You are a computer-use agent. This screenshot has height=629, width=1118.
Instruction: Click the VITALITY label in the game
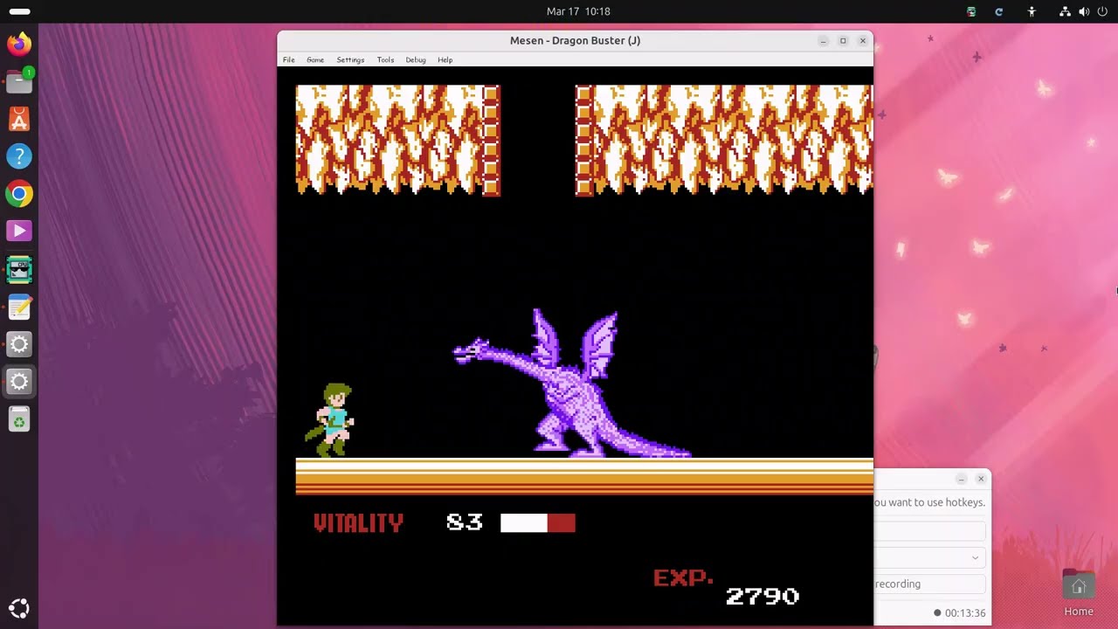(x=358, y=523)
